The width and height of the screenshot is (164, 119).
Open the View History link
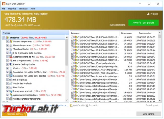pyautogui.click(x=41, y=14)
